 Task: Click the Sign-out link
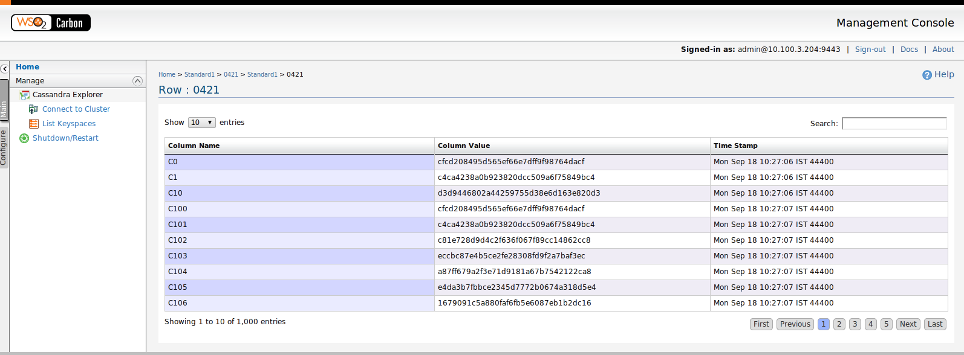[x=870, y=50]
